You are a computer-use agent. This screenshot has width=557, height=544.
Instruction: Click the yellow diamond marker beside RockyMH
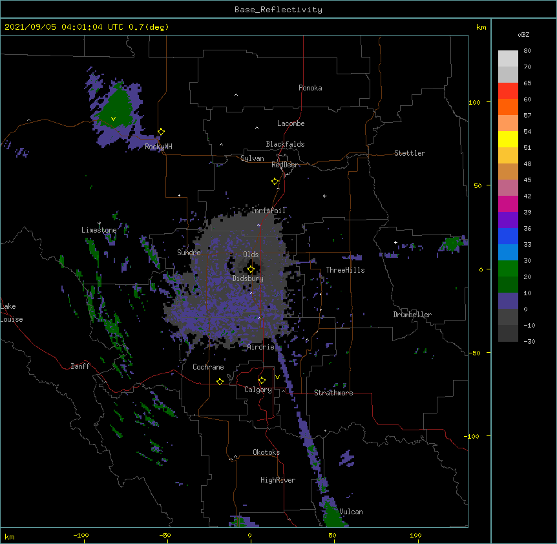click(162, 132)
